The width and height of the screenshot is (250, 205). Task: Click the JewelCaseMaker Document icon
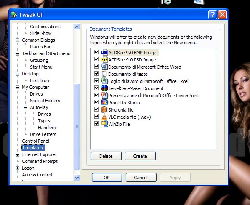point(104,88)
